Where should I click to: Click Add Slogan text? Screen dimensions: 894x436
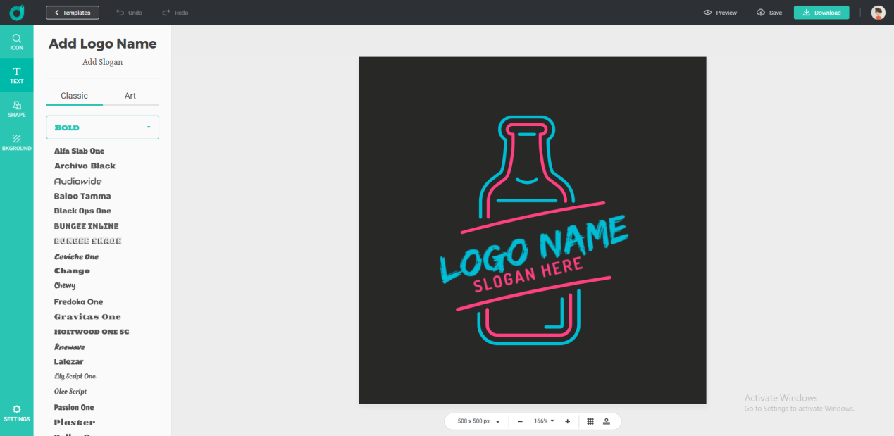pyautogui.click(x=103, y=62)
